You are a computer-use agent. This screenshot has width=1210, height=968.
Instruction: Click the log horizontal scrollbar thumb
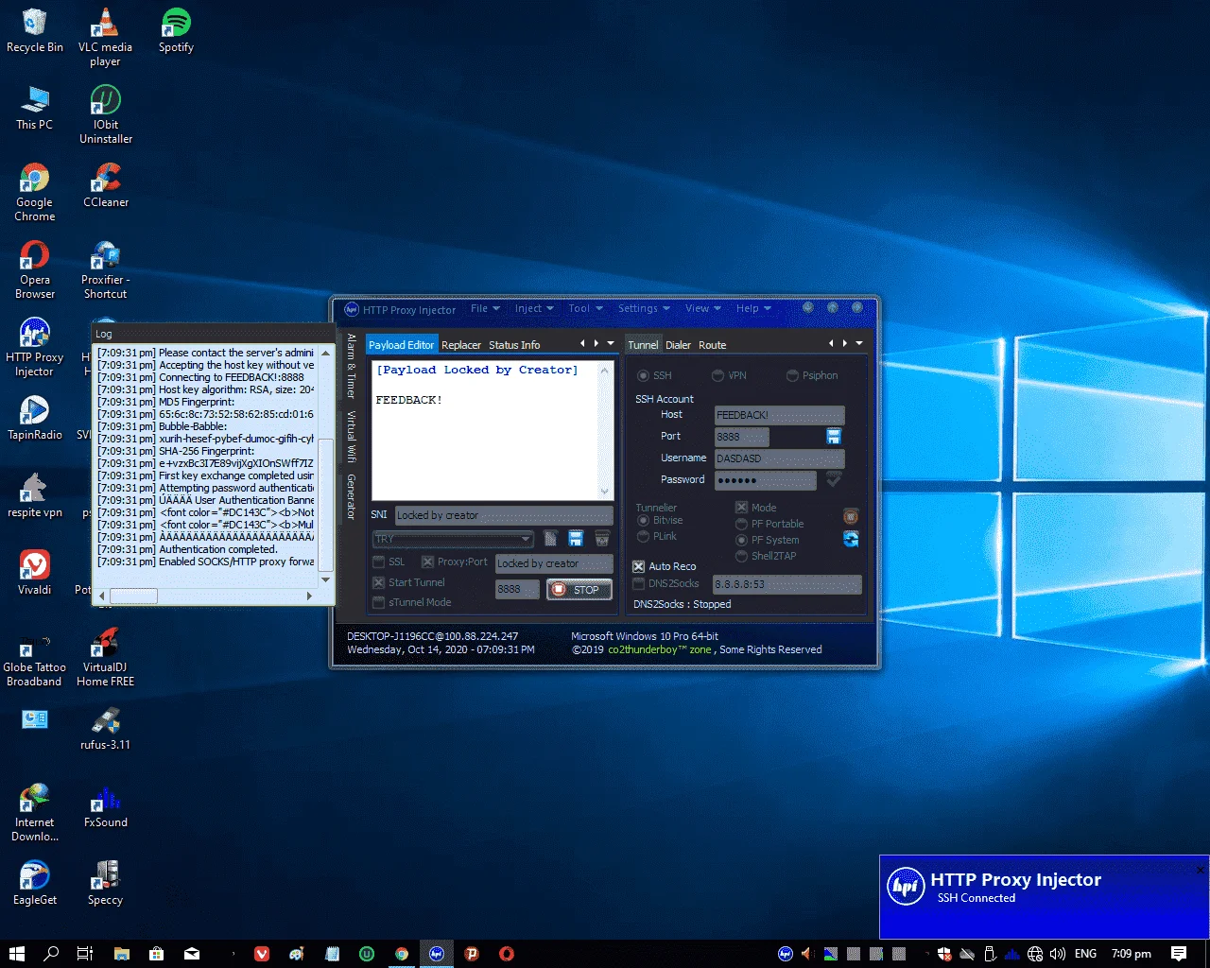133,596
